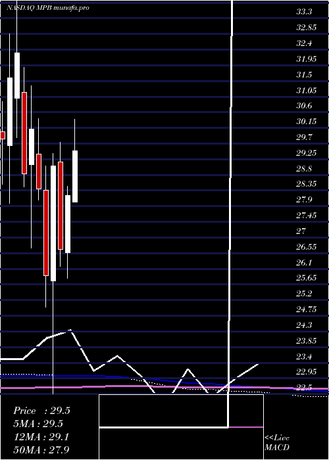Click the NASDAQ MPB munafa.pro chart title
The width and height of the screenshot is (329, 460).
48,8
